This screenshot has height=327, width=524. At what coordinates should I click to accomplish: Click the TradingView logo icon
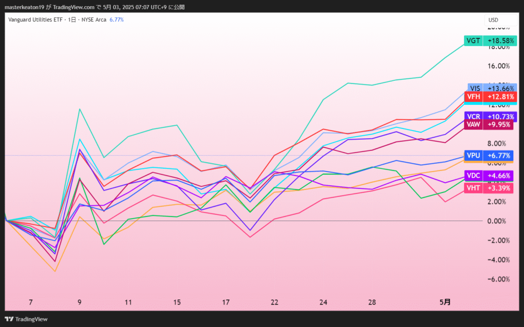pyautogui.click(x=9, y=319)
